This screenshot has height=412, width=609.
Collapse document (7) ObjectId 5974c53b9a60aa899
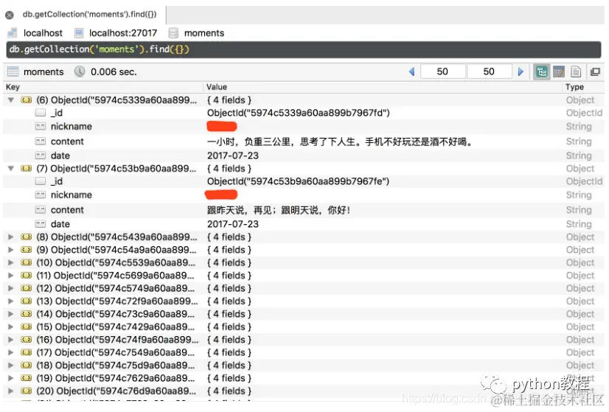pyautogui.click(x=11, y=169)
